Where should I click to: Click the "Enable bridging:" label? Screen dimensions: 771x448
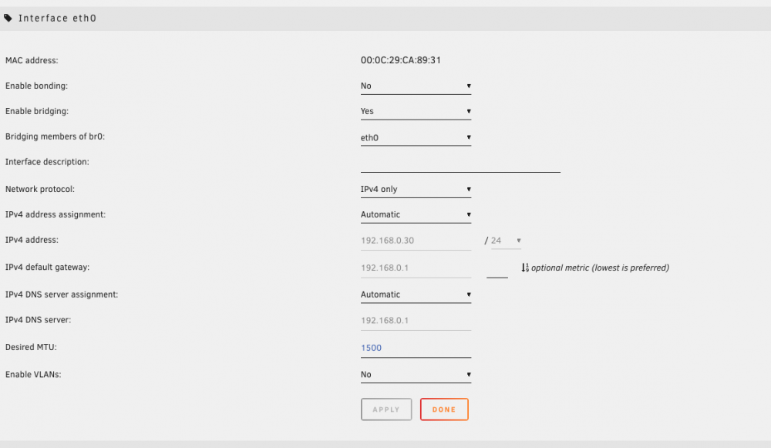(37, 111)
